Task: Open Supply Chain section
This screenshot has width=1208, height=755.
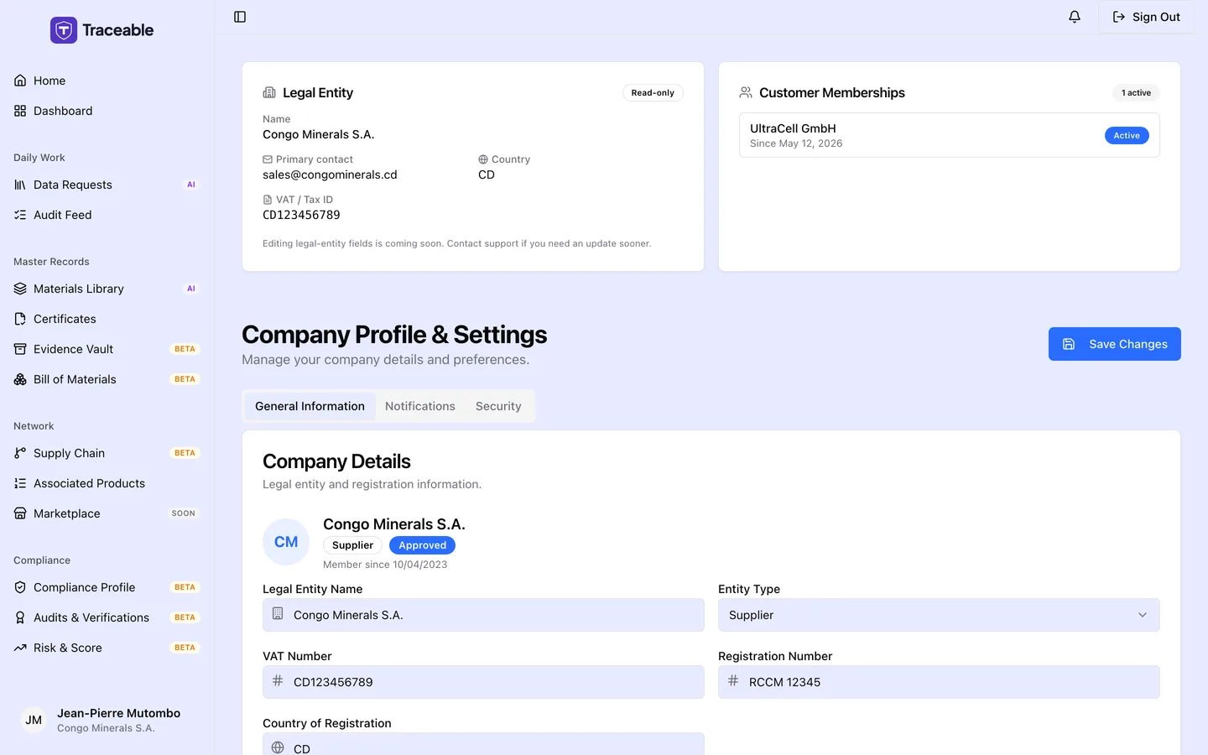Action: 107,453
